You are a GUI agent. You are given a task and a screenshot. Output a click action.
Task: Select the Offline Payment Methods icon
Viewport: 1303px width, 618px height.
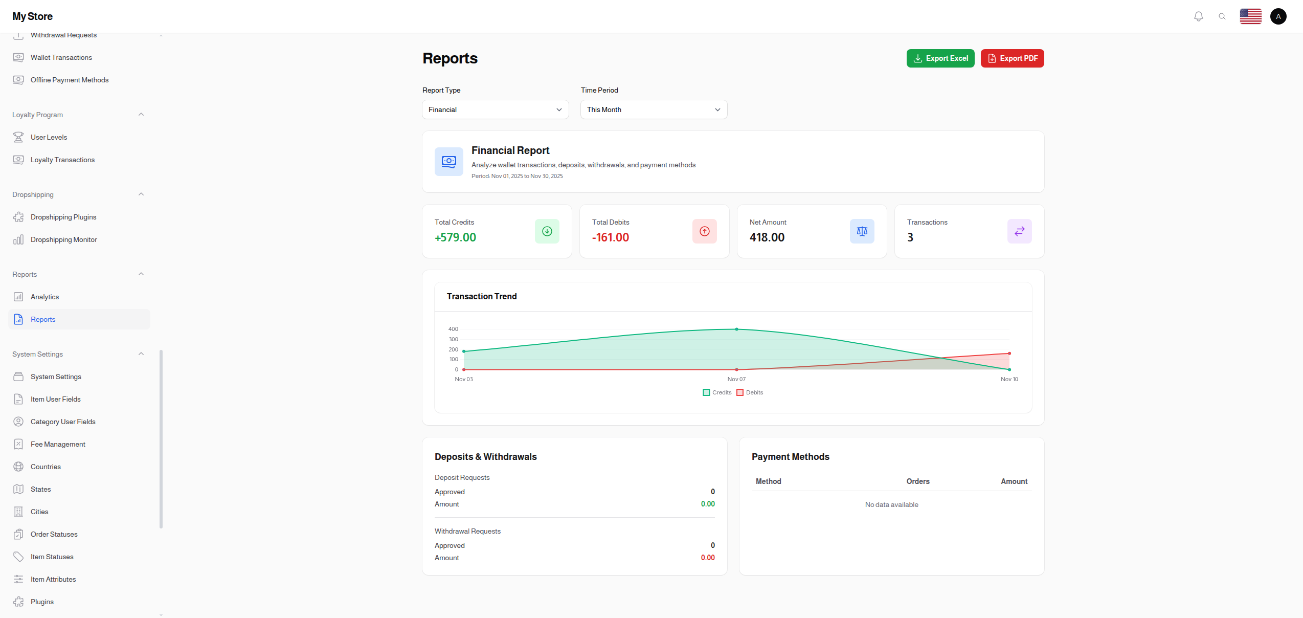pyautogui.click(x=18, y=80)
